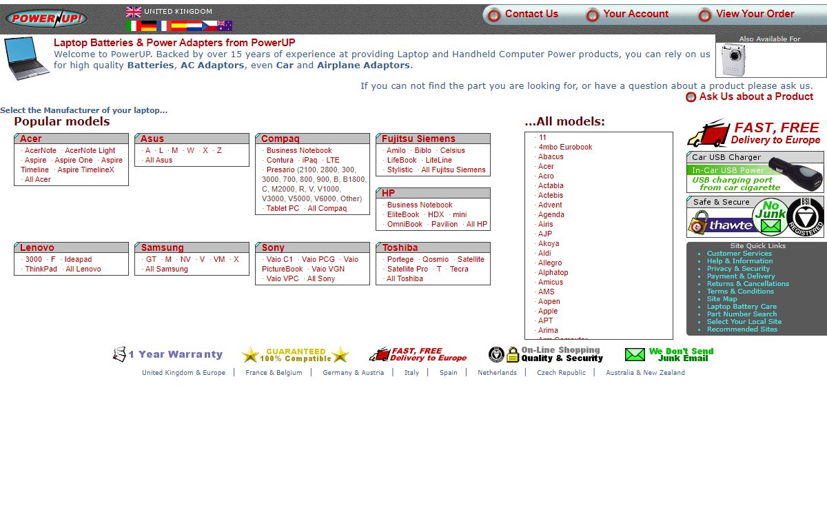Choose Alphatop in the All models list
The height and width of the screenshot is (510, 827).
click(553, 272)
